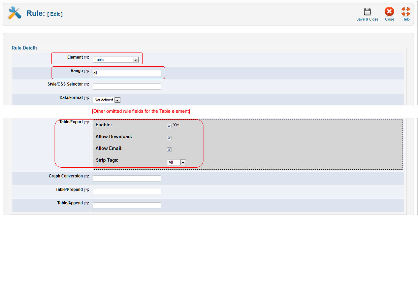This screenshot has width=418, height=303.
Task: Click into the Range input field
Action: click(x=127, y=73)
